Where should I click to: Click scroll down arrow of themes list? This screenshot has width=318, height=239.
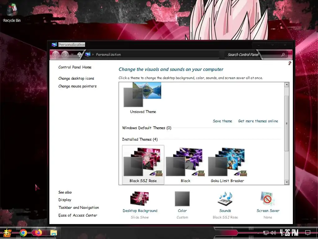pos(287,182)
